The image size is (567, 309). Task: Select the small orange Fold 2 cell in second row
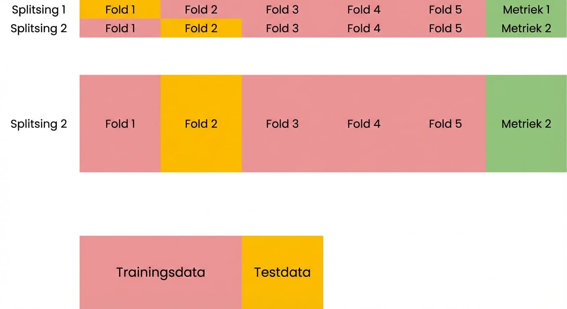coord(201,28)
